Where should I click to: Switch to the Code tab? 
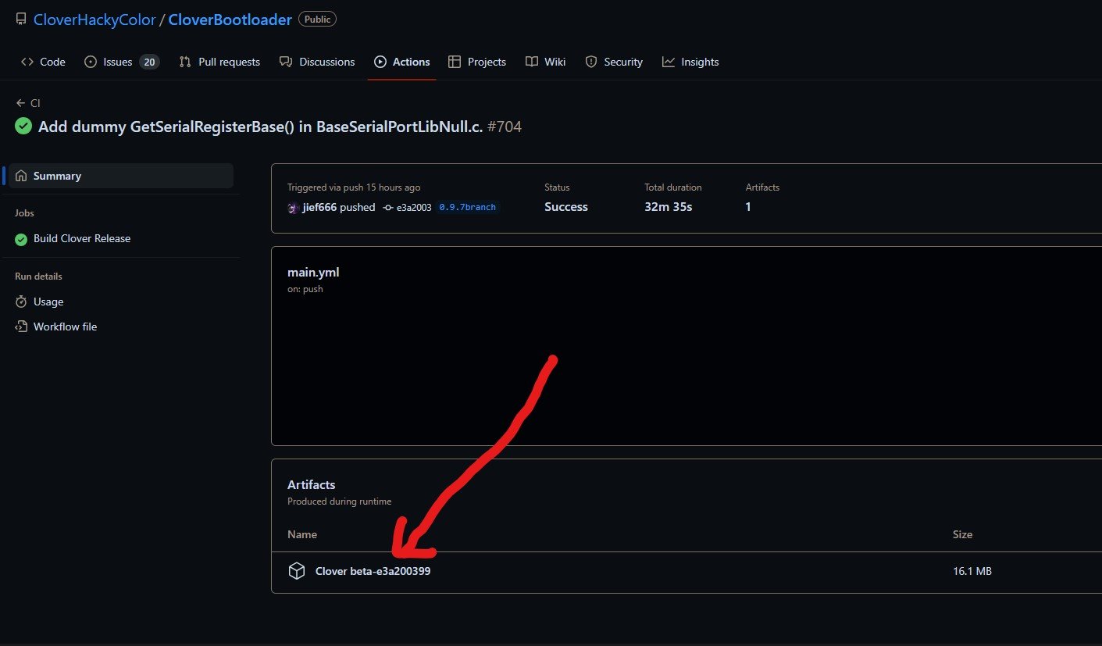click(x=43, y=62)
